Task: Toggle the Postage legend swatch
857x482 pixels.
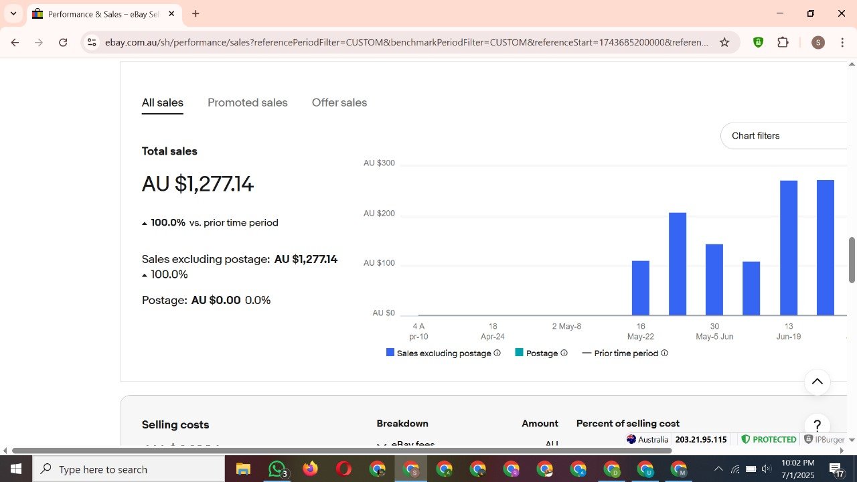Action: (x=519, y=352)
